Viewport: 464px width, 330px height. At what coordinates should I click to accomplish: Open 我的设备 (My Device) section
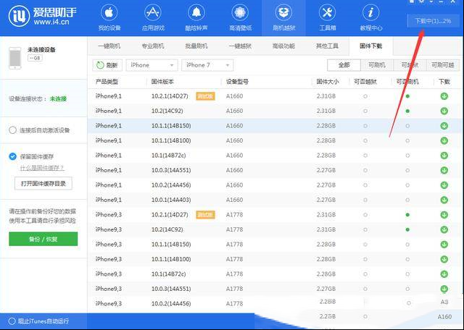[x=109, y=17]
